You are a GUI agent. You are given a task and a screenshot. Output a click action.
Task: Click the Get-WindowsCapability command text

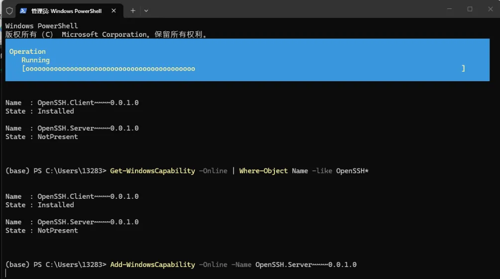click(x=152, y=171)
